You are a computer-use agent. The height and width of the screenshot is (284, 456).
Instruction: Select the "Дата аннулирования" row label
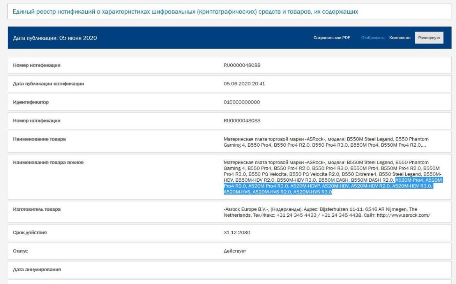point(37,269)
